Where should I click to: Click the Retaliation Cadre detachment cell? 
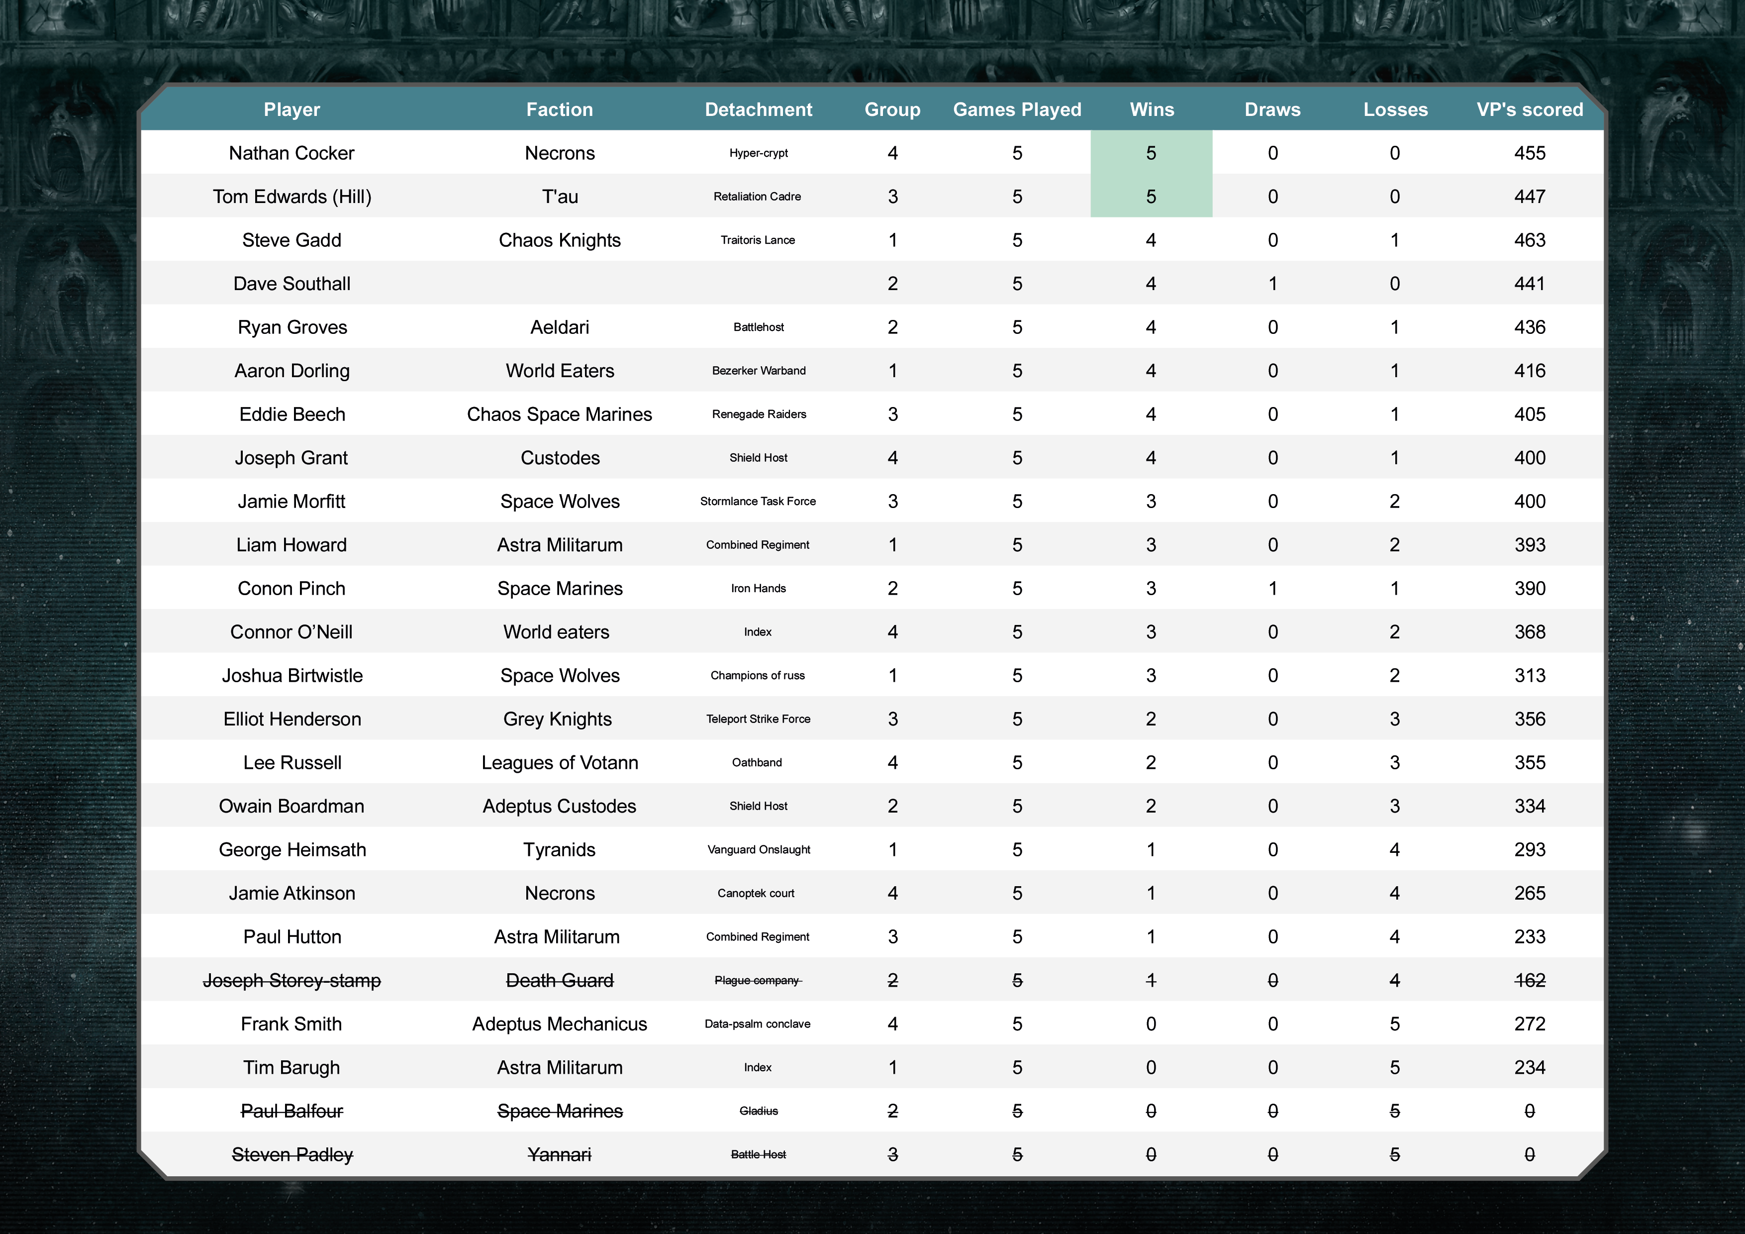point(757,196)
